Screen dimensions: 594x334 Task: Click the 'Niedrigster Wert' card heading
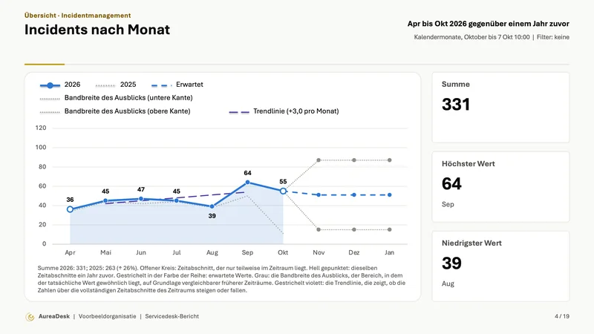pos(471,243)
